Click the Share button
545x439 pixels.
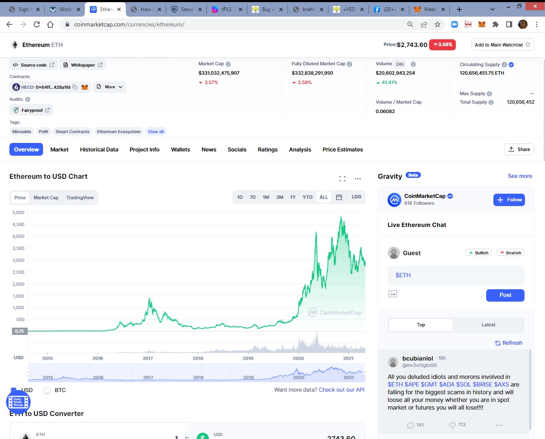click(519, 149)
